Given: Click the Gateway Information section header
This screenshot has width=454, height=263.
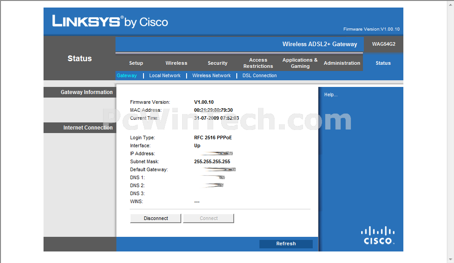Looking at the screenshot, I should [x=80, y=92].
